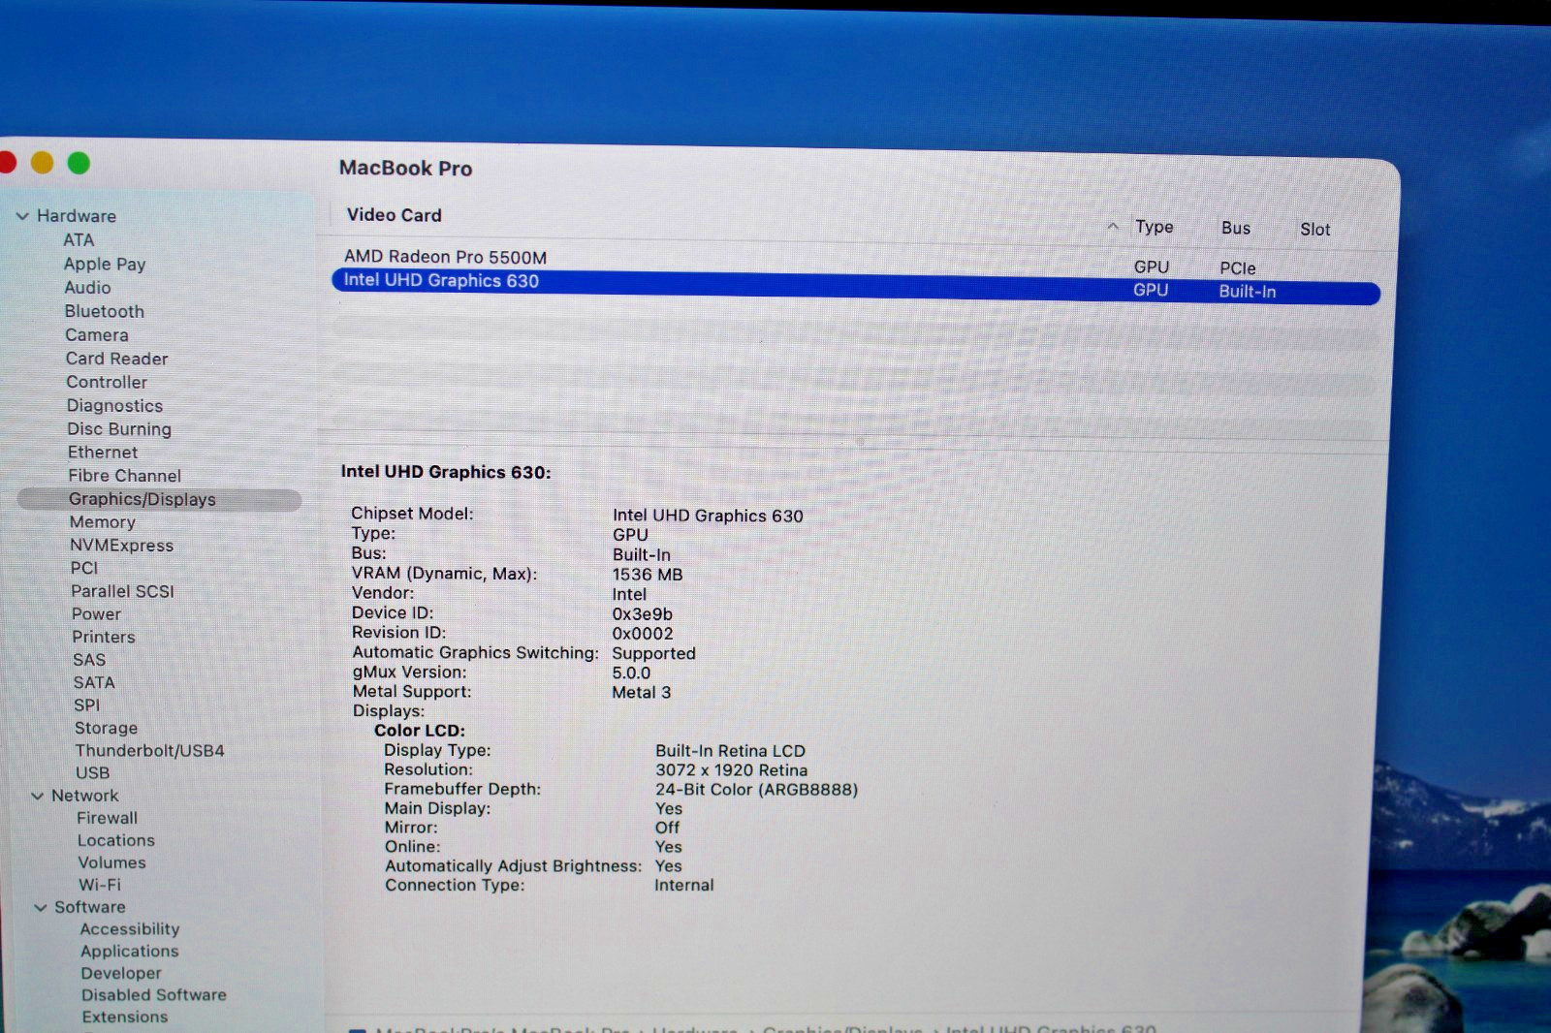
Task: Select Fibre Channel entry
Action: tap(125, 476)
